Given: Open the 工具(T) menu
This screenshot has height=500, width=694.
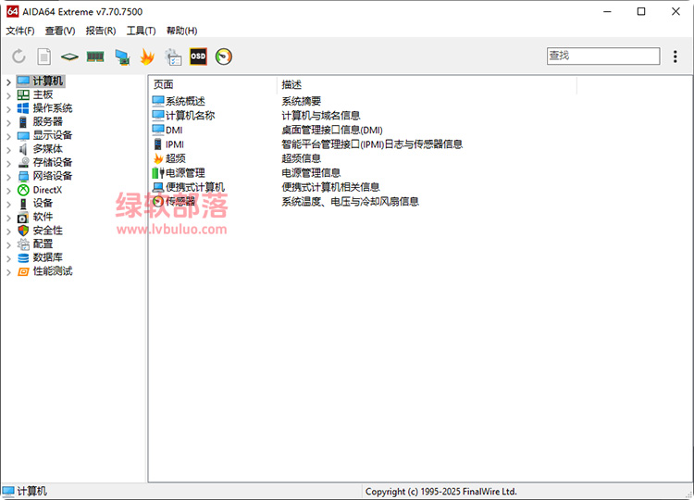Looking at the screenshot, I should click(x=141, y=31).
